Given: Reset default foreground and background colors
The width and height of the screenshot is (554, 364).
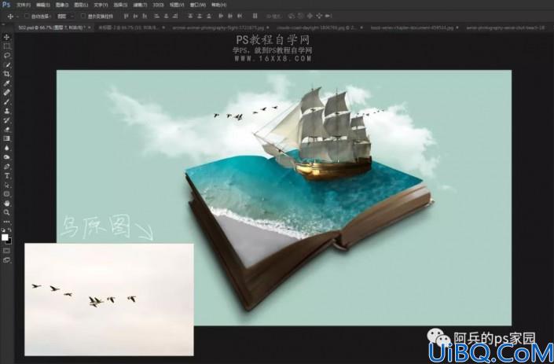Looking at the screenshot, I should [3, 230].
